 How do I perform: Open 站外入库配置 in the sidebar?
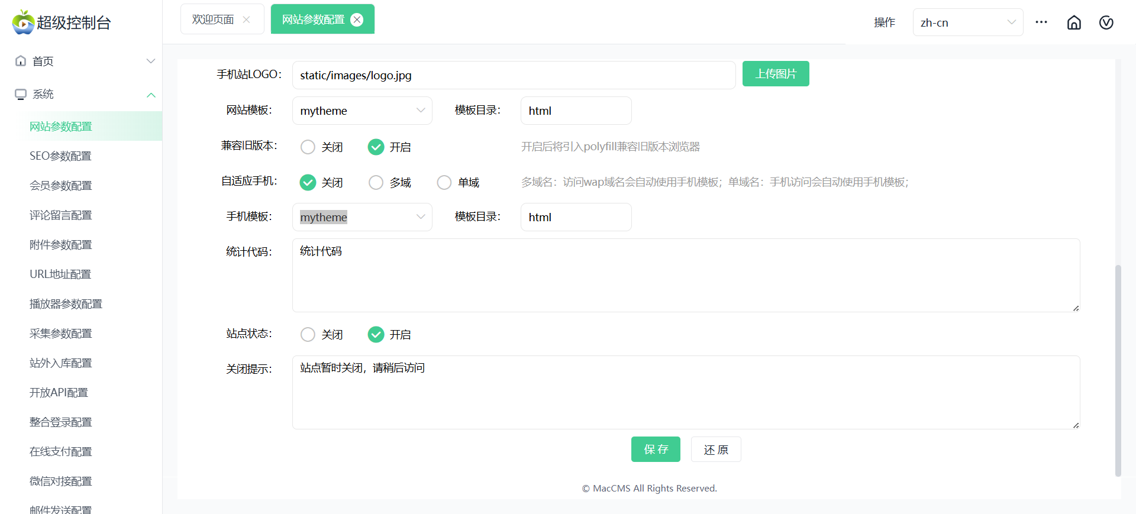point(81,363)
